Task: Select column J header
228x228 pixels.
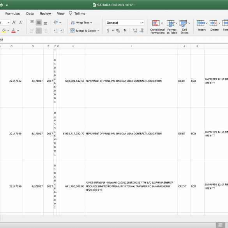Action: 184,46
